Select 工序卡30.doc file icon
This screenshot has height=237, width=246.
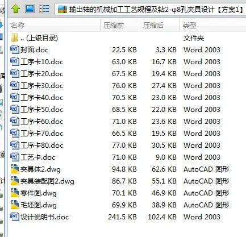(15, 85)
